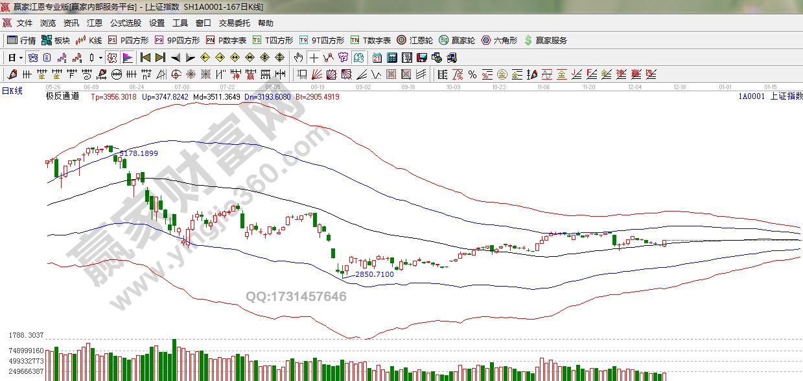The height and width of the screenshot is (381, 803).
Task: Click the 2850.7100 low price marker
Action: click(375, 274)
